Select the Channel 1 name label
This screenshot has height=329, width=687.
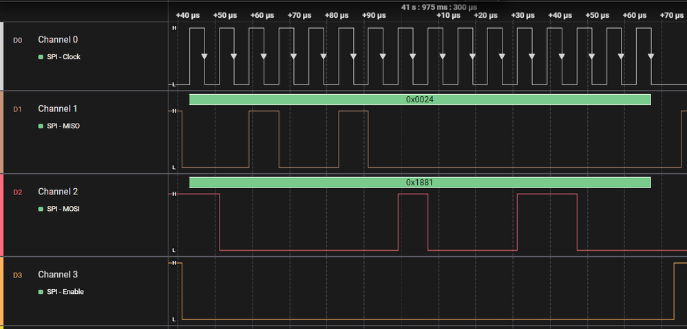(58, 109)
